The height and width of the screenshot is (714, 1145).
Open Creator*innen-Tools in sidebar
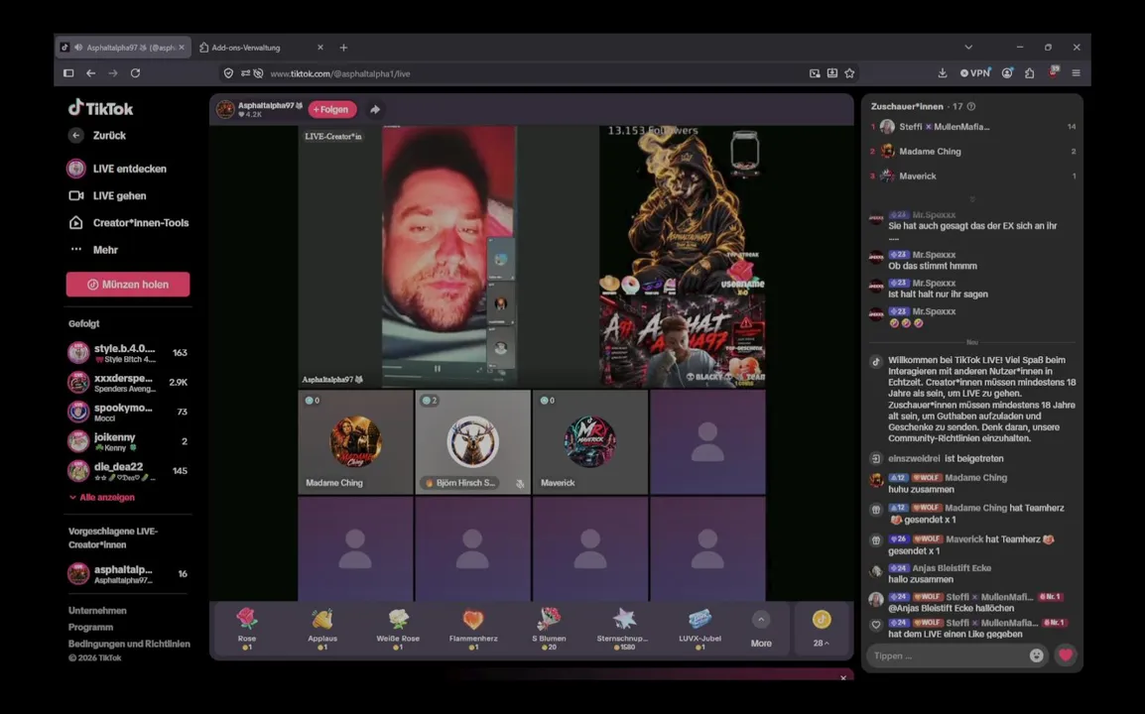pos(129,223)
